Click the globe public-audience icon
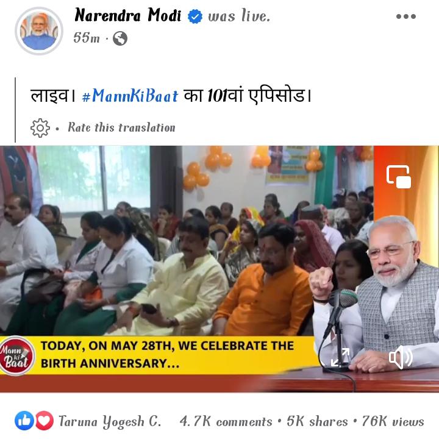Viewport: 439px width, 445px height. tap(120, 38)
